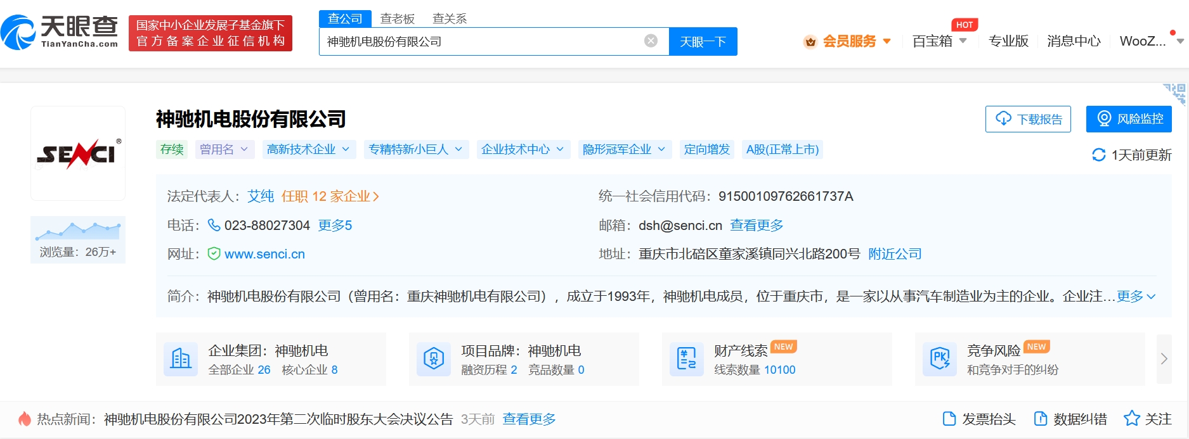
Task: Click the 下载报告 button
Action: click(1028, 119)
